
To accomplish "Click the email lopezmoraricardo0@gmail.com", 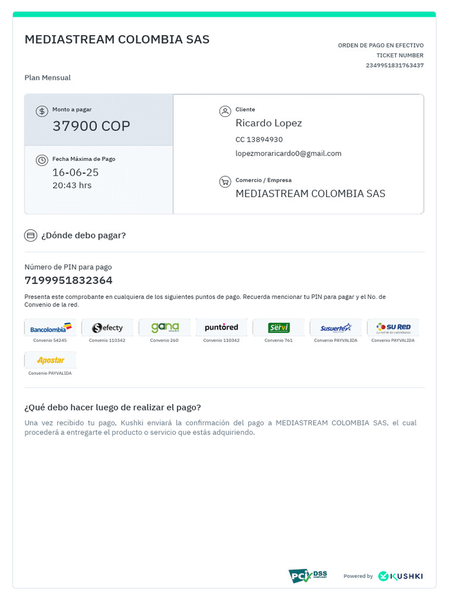I will click(288, 153).
